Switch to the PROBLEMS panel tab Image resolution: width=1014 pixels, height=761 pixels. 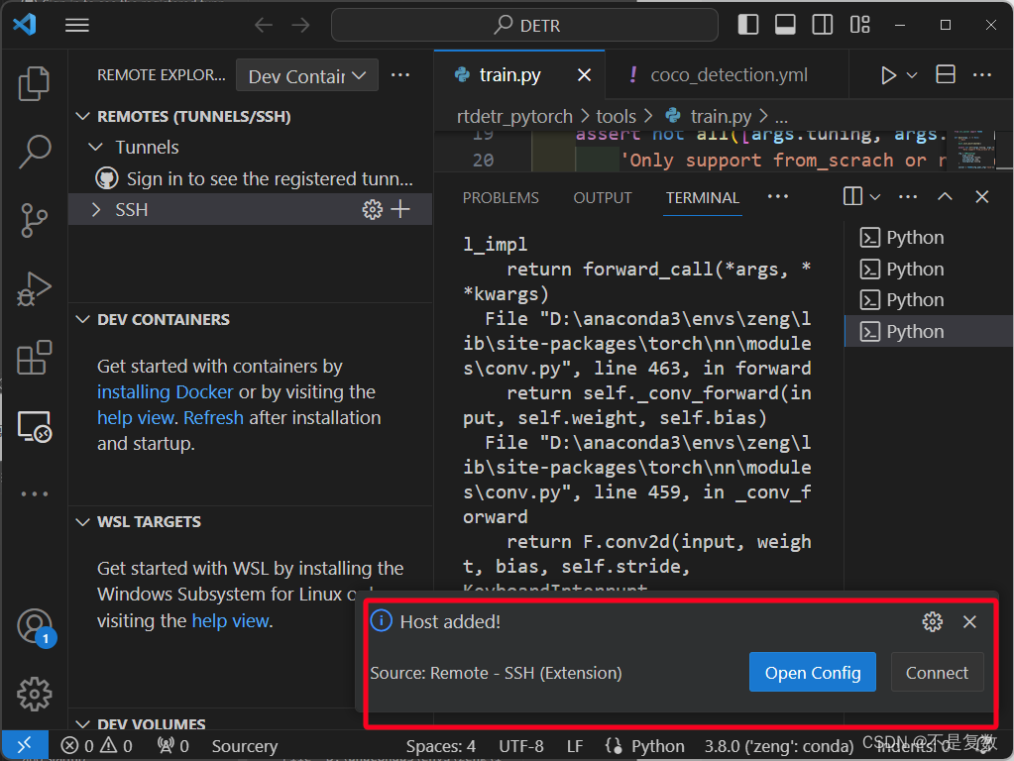[x=501, y=197]
